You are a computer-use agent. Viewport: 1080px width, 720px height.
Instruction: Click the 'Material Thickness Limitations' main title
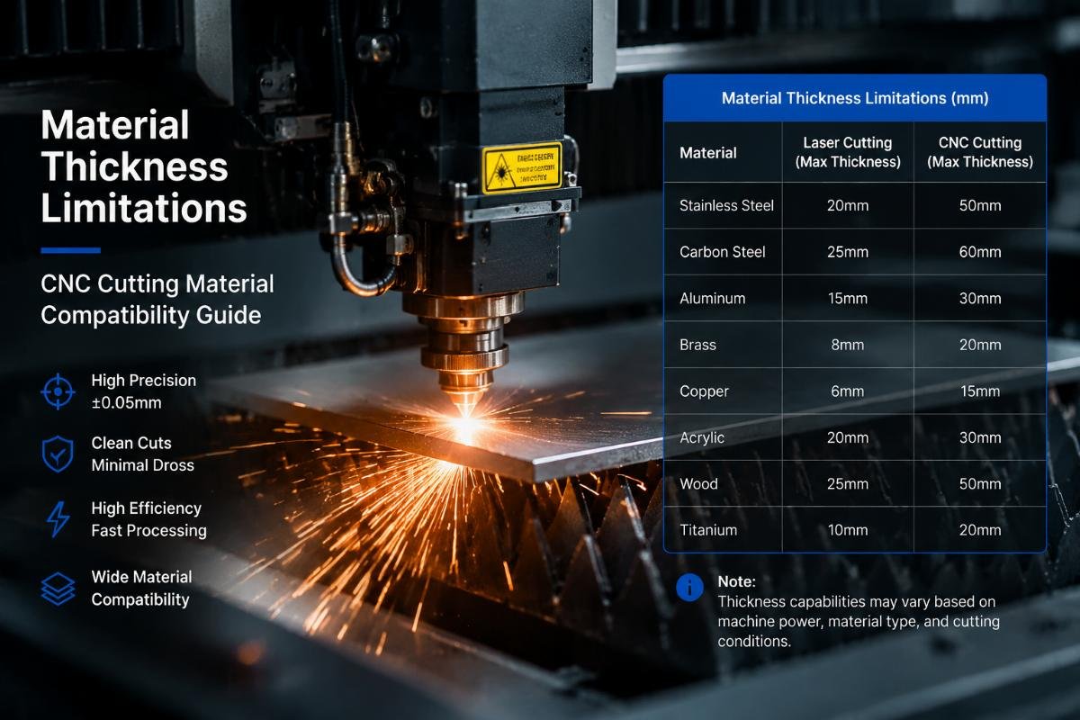tap(144, 166)
